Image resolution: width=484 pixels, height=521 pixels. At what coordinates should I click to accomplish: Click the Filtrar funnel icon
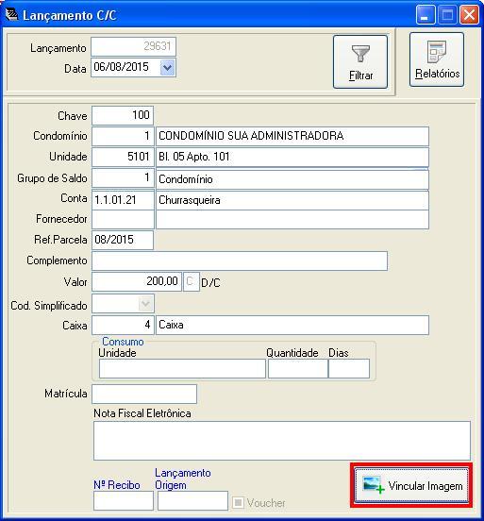click(x=360, y=54)
